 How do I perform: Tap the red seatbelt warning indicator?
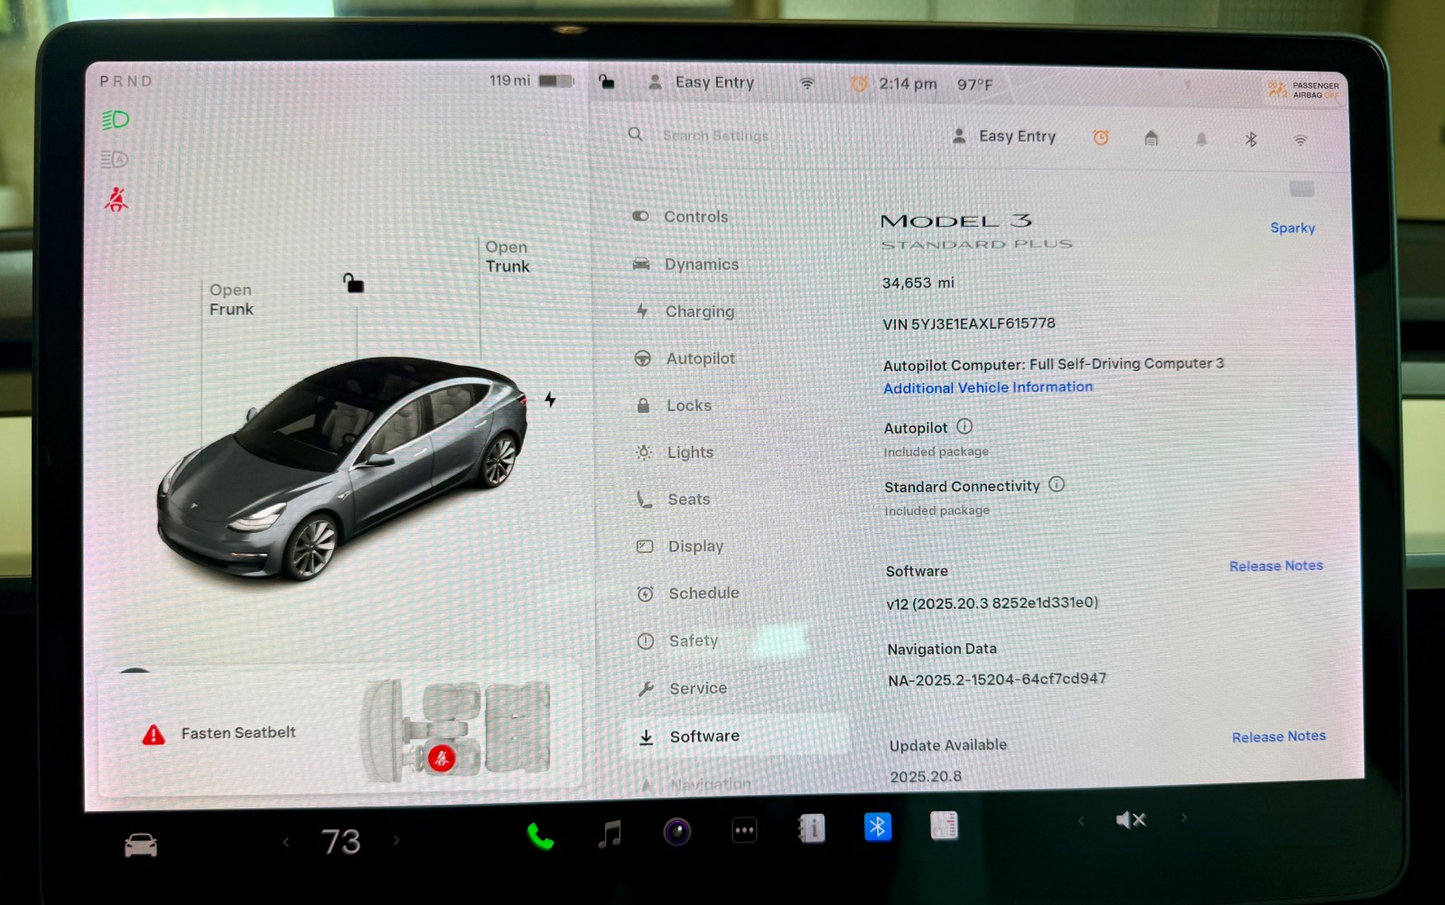(x=116, y=200)
